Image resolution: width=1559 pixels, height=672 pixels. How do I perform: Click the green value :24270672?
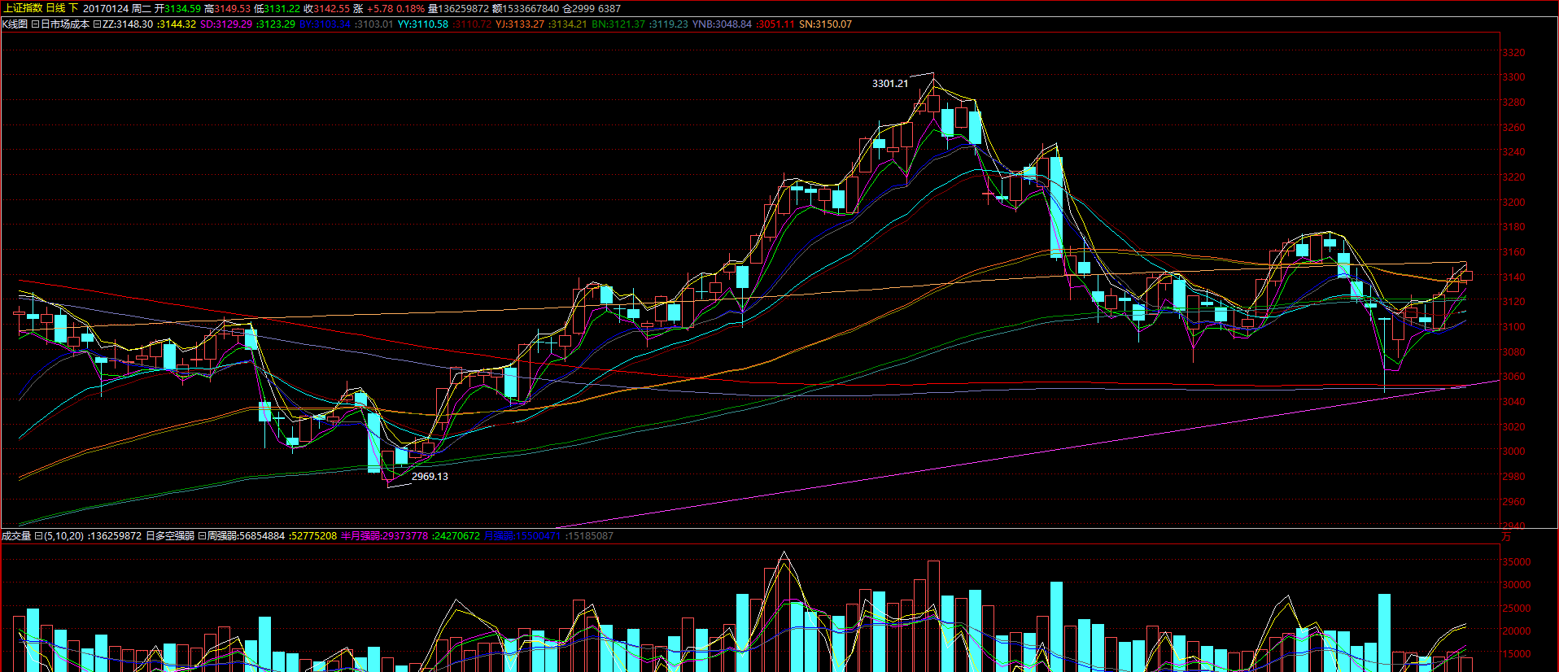[x=456, y=536]
